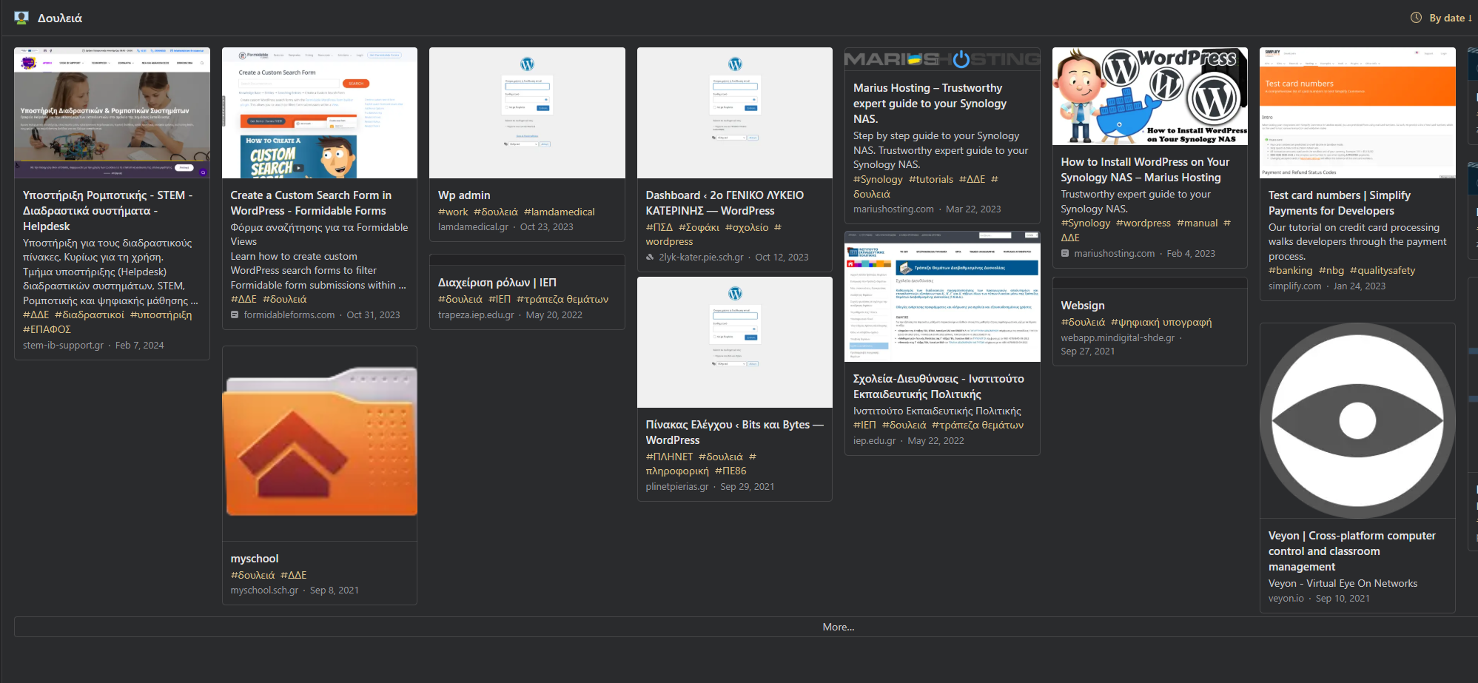
Task: Open the Σχολεία-Διευθύνσεις page thumbnail
Action: (942, 296)
